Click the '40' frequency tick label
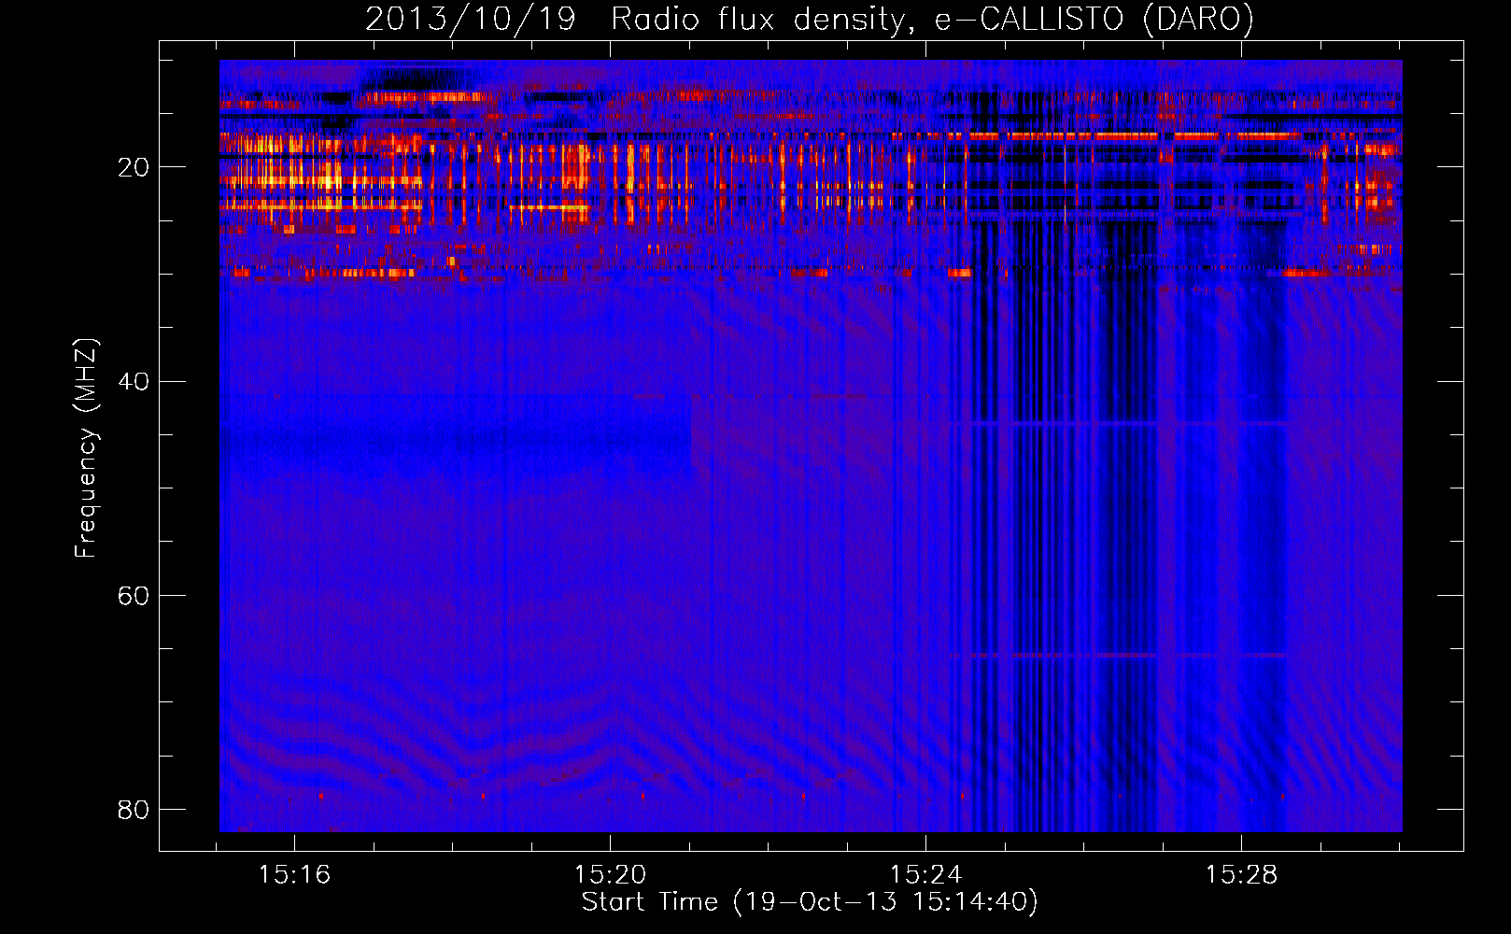Viewport: 1511px width, 934px height. [134, 381]
